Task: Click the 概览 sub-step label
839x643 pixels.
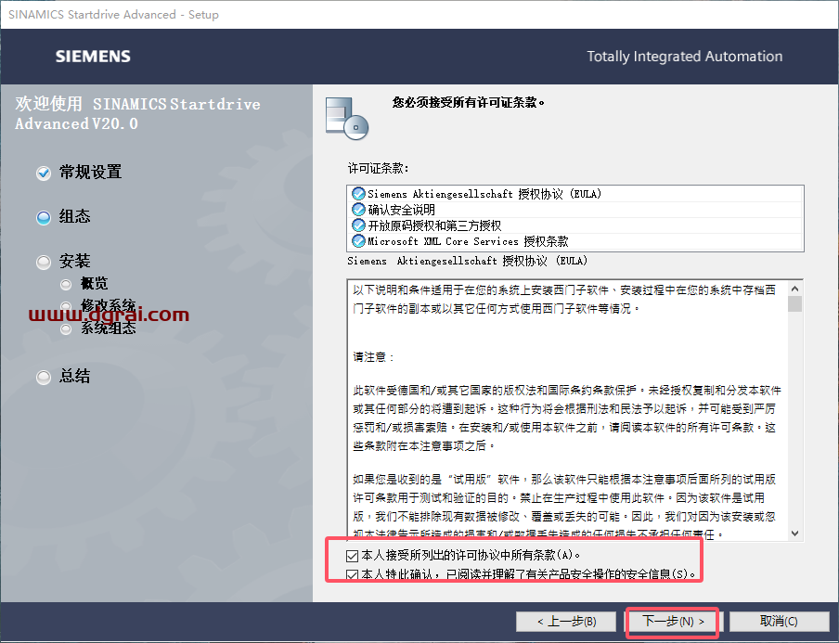Action: click(x=94, y=284)
